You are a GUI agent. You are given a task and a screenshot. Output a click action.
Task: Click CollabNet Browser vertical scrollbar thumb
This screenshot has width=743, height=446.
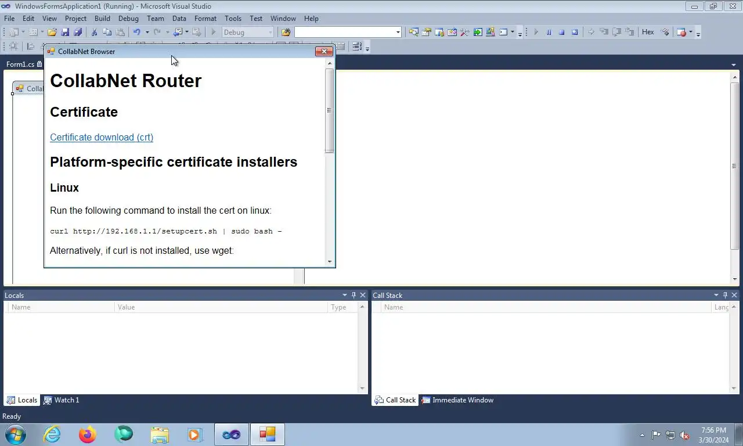click(329, 110)
